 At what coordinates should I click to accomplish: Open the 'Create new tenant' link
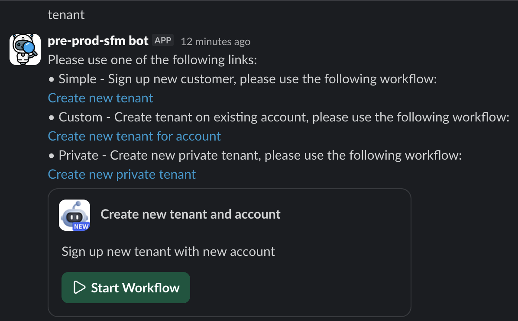tap(100, 98)
